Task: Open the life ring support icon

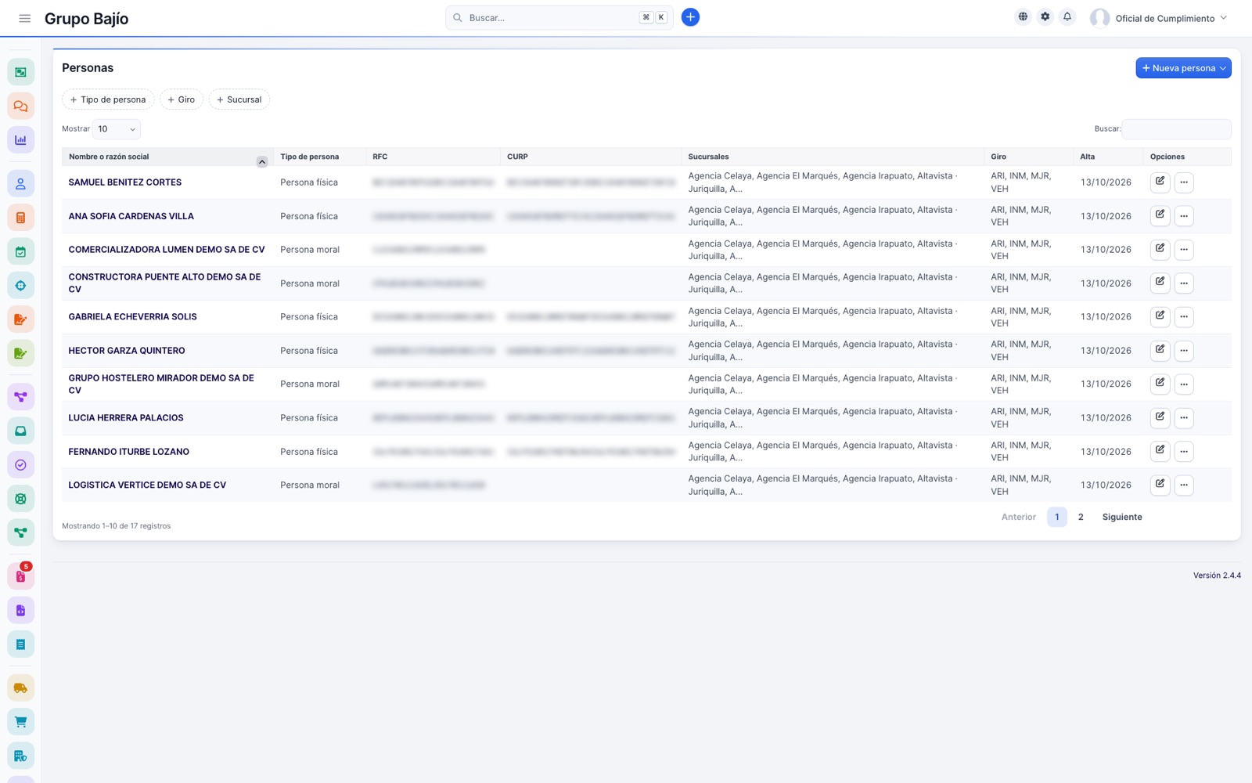Action: pyautogui.click(x=21, y=499)
